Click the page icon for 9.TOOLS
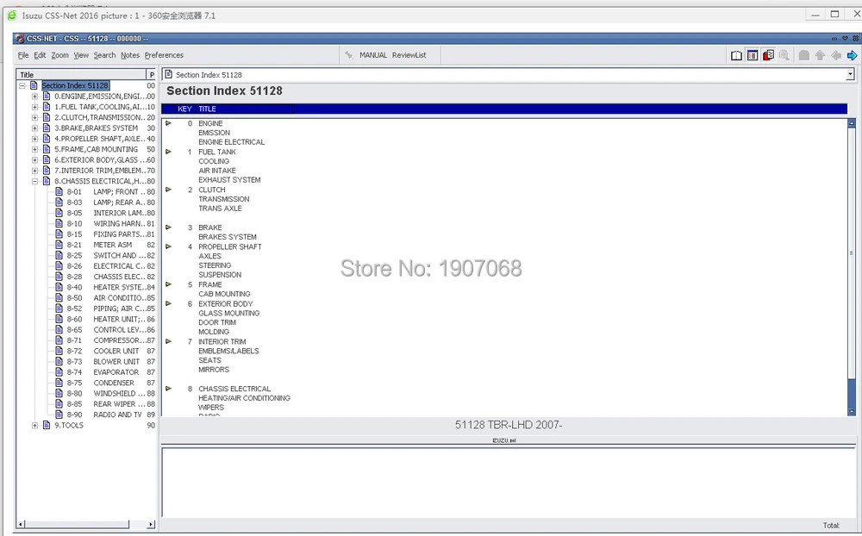862x536 pixels. pos(47,425)
